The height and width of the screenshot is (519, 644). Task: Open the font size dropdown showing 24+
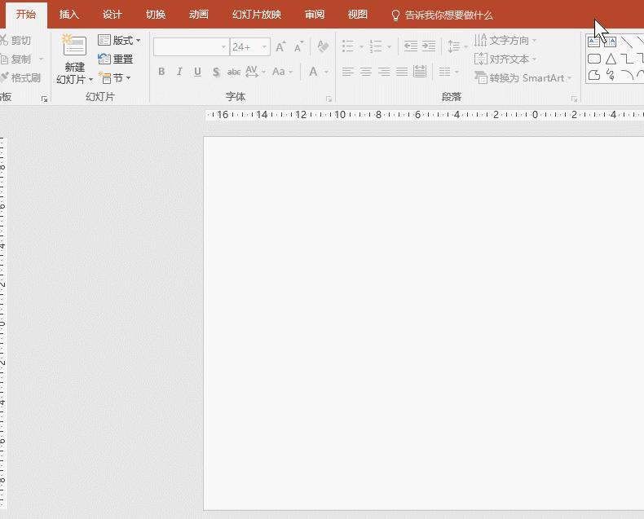(x=265, y=47)
